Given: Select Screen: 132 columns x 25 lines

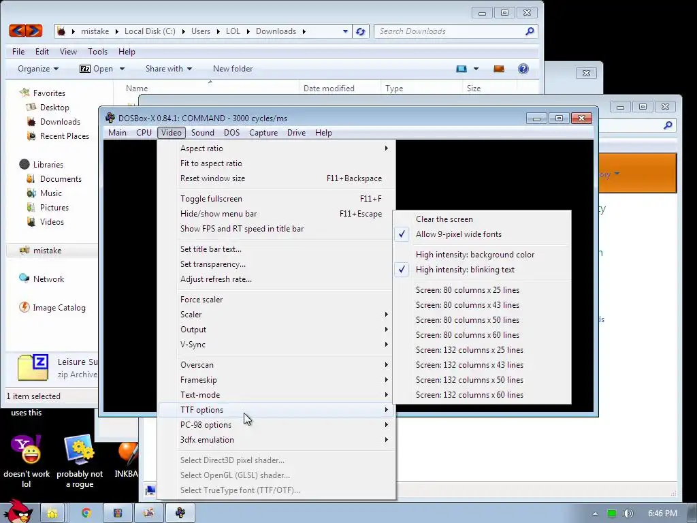Looking at the screenshot, I should click(x=481, y=350).
